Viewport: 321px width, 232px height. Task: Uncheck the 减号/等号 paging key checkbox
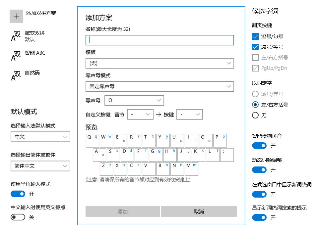(255, 47)
